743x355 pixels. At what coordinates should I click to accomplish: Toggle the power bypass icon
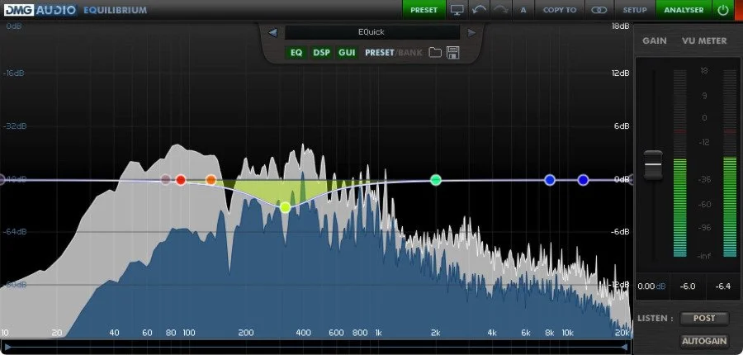point(723,10)
